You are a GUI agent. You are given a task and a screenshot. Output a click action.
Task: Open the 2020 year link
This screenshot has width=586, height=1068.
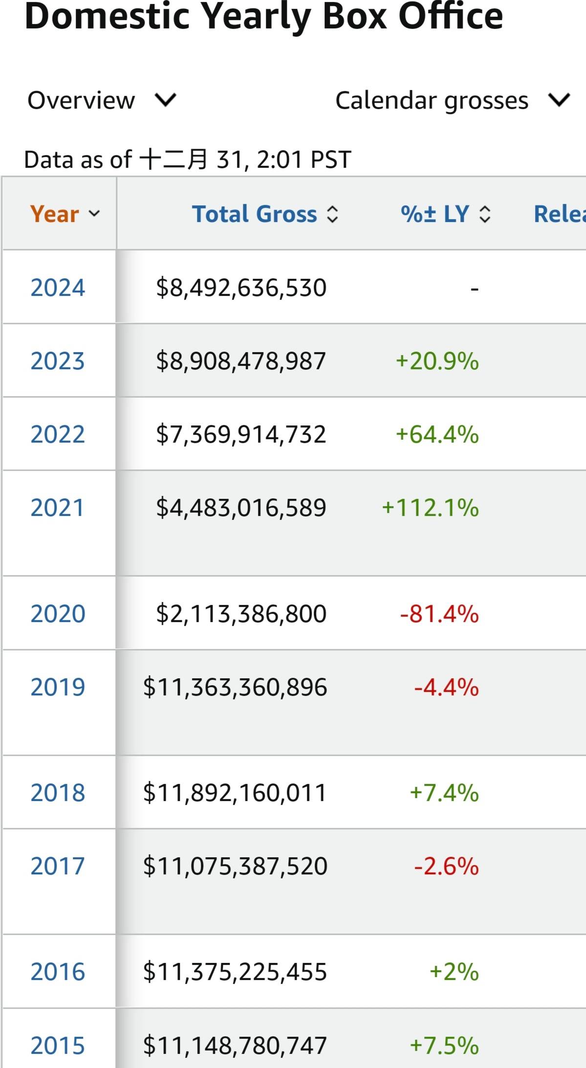click(58, 614)
